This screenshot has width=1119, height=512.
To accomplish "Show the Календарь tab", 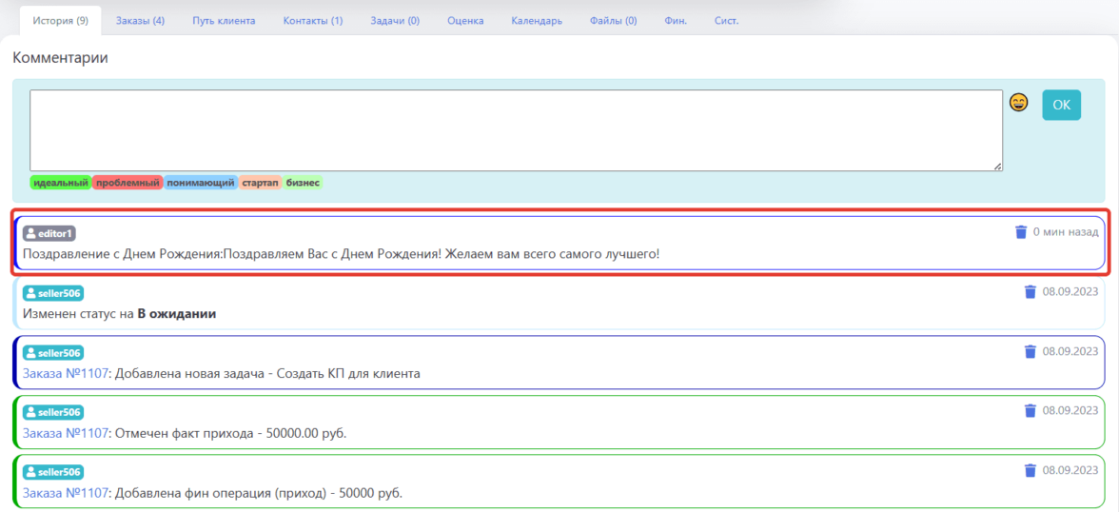I will [537, 21].
